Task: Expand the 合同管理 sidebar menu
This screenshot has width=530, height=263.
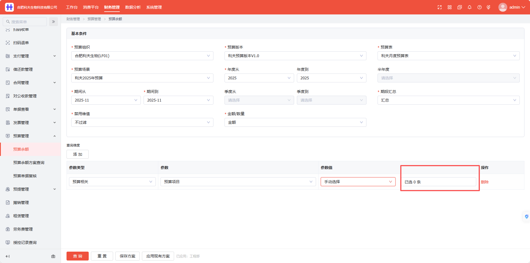Action: (30, 83)
